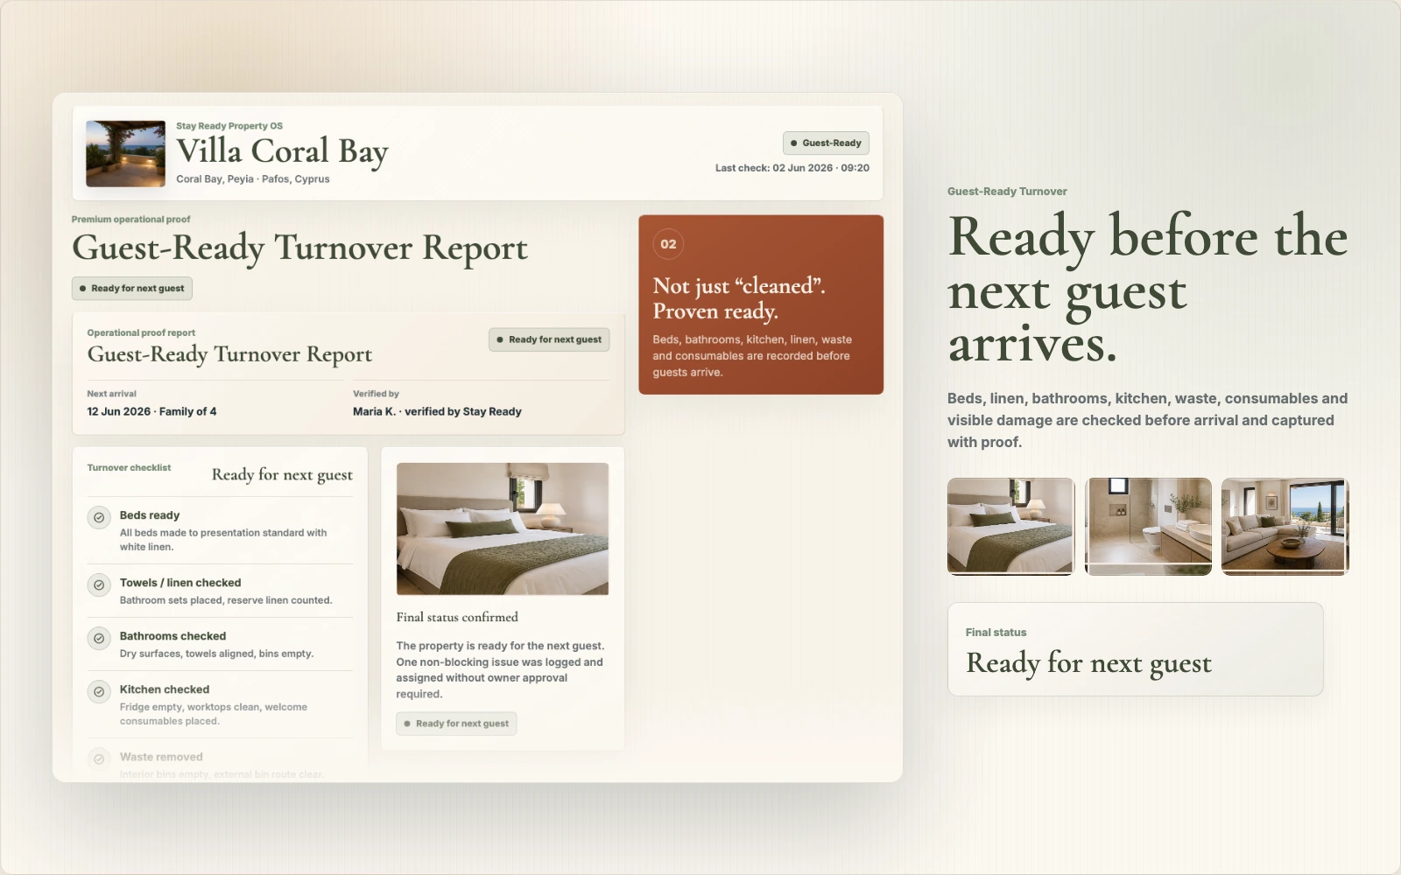The height and width of the screenshot is (875, 1401).
Task: Click the 02 step number circle
Action: 668,244
